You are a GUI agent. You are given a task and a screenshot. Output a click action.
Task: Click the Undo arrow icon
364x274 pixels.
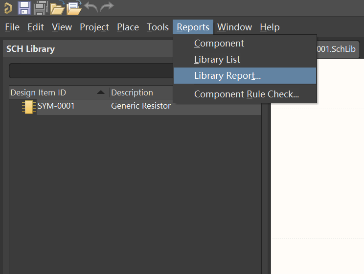(91, 7)
